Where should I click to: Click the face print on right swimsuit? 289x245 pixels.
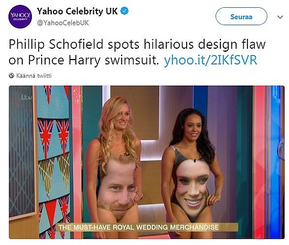[193, 190]
